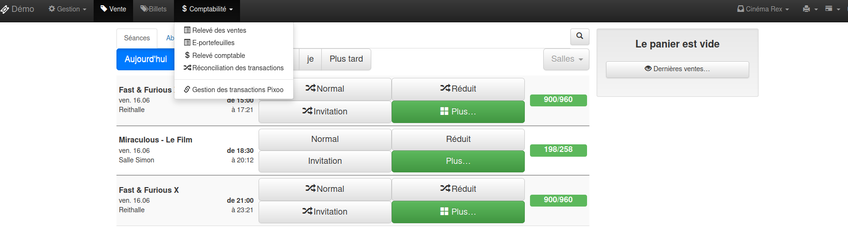This screenshot has height=236, width=848.
Task: Select the Aujourd'hui date button
Action: click(x=145, y=59)
